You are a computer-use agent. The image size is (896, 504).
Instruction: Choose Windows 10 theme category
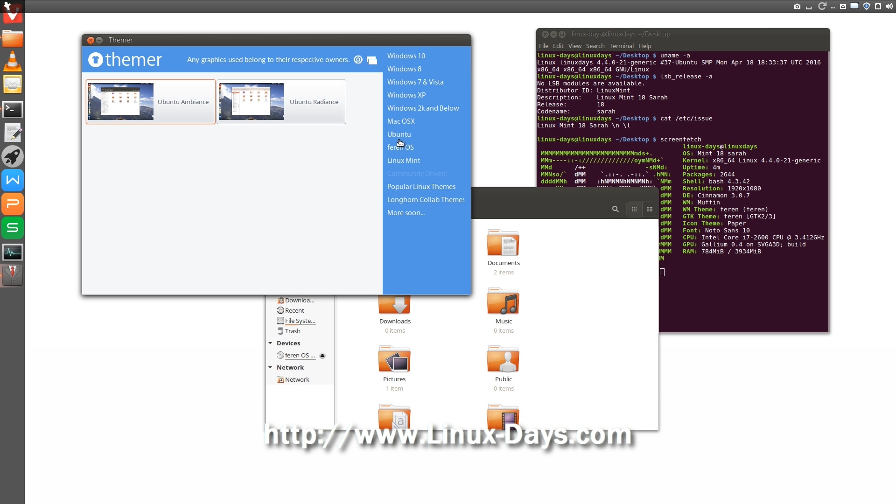pyautogui.click(x=406, y=56)
